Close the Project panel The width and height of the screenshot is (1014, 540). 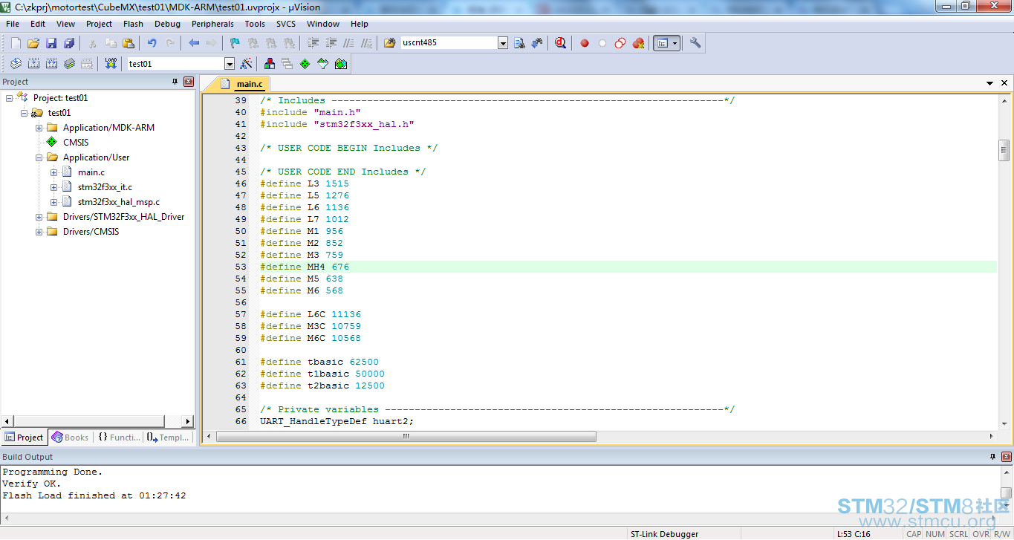click(189, 82)
